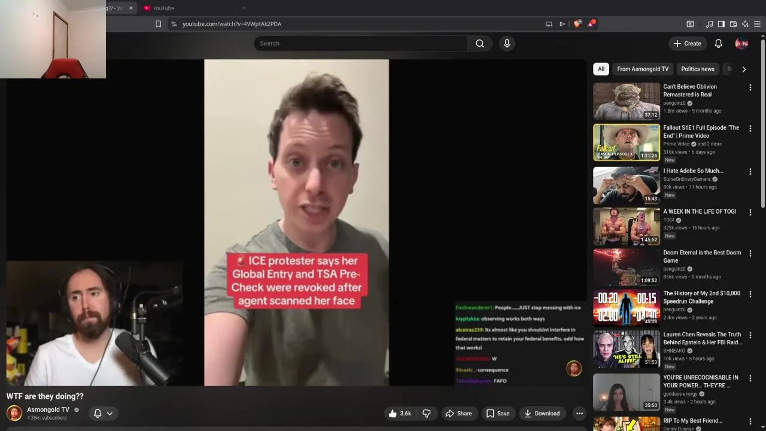This screenshot has height=431, width=766.
Task: Open the Brave Rewards triangle icon
Action: point(592,23)
